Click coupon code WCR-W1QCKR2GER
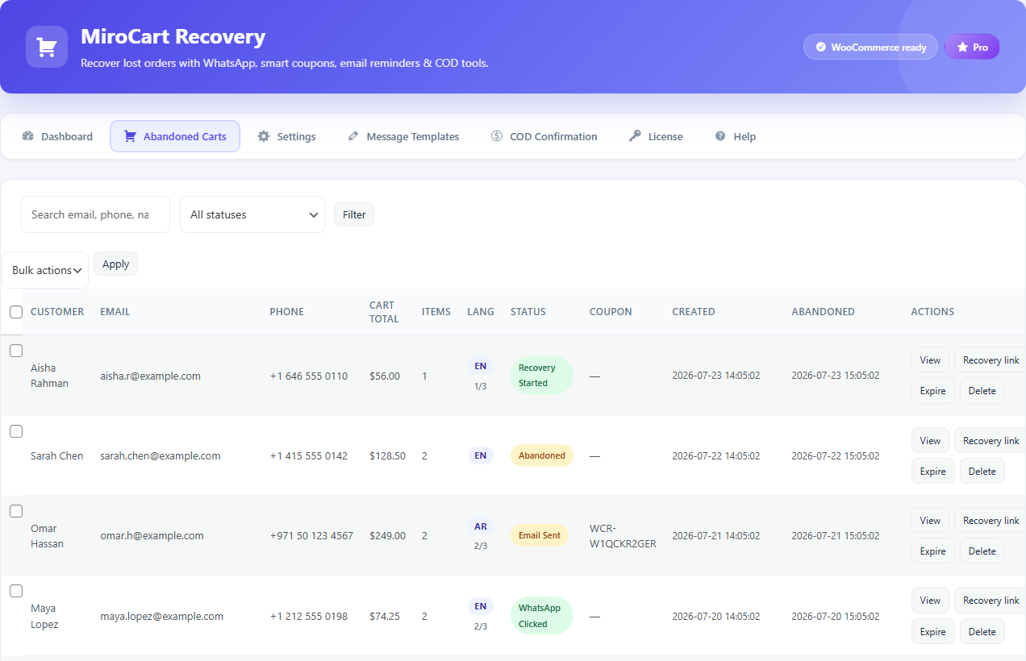The image size is (1026, 661). 623,536
